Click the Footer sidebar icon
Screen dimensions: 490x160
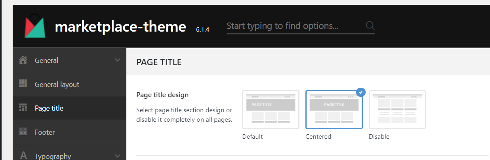tap(23, 132)
